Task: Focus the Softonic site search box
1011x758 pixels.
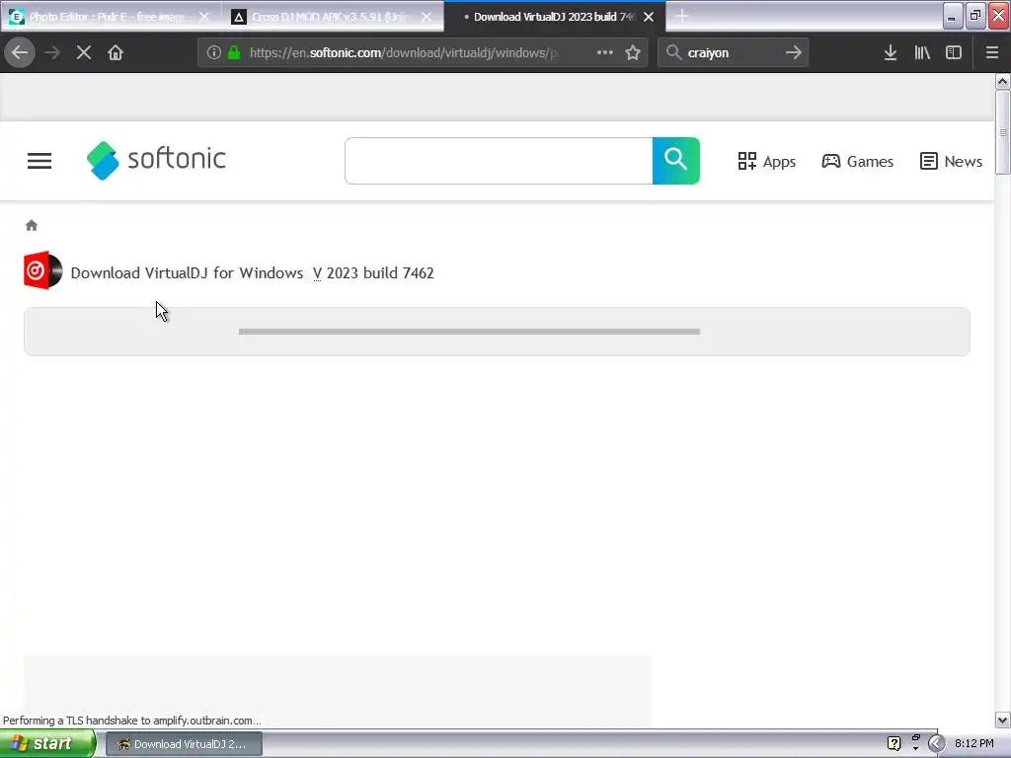Action: coord(499,161)
